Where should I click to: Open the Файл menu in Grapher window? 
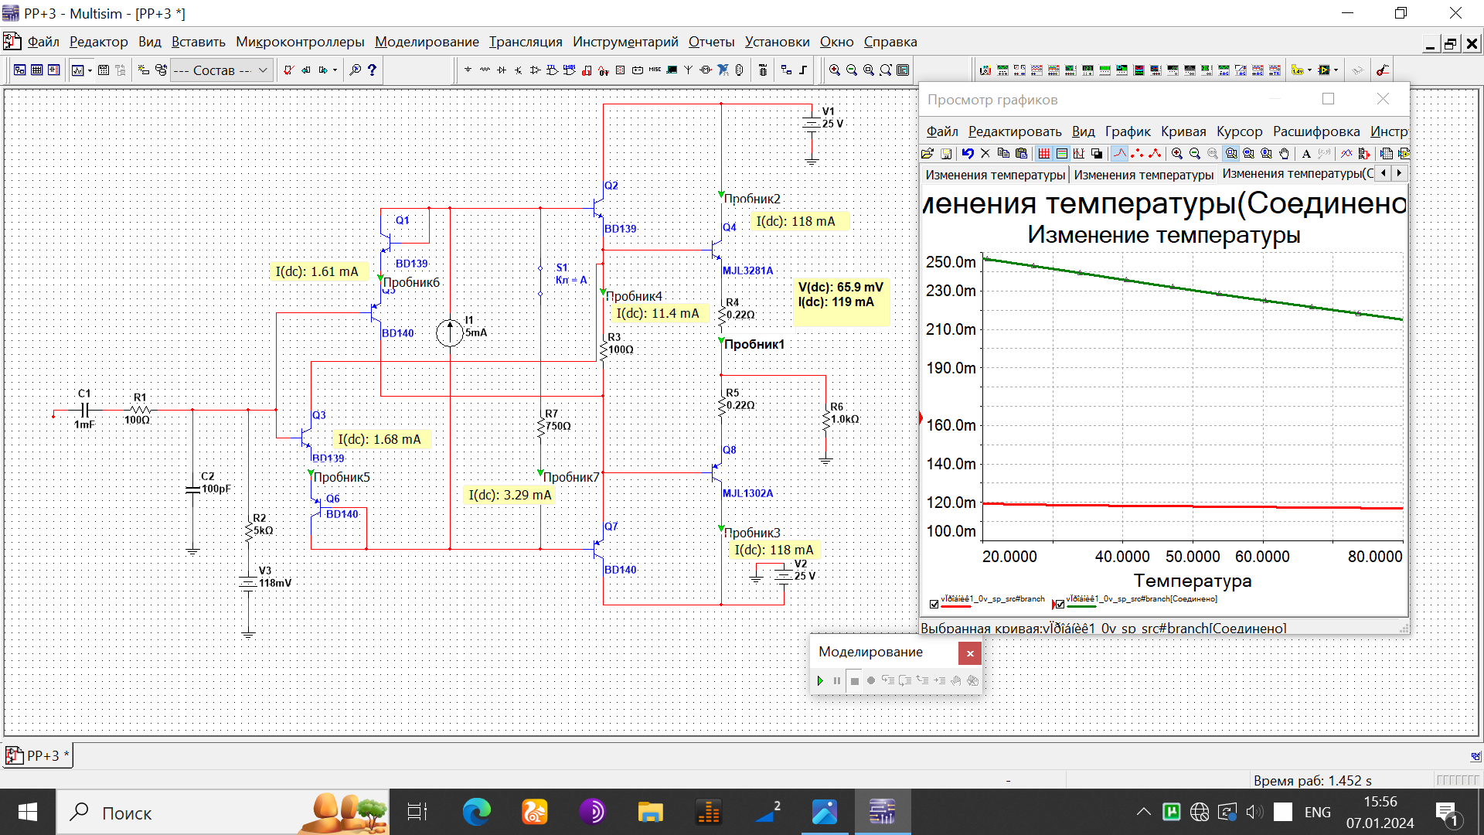pyautogui.click(x=942, y=131)
